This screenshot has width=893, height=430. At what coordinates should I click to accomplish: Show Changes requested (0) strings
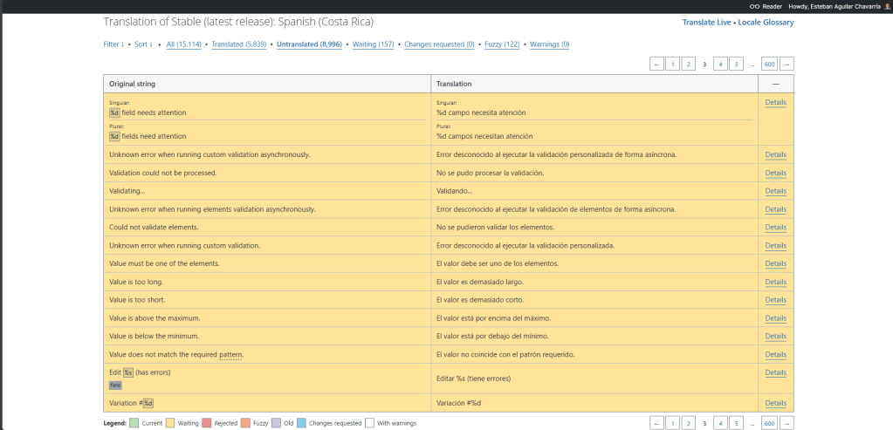[439, 44]
